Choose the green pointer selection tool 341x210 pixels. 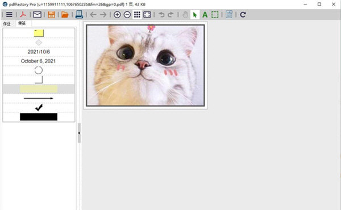click(195, 15)
